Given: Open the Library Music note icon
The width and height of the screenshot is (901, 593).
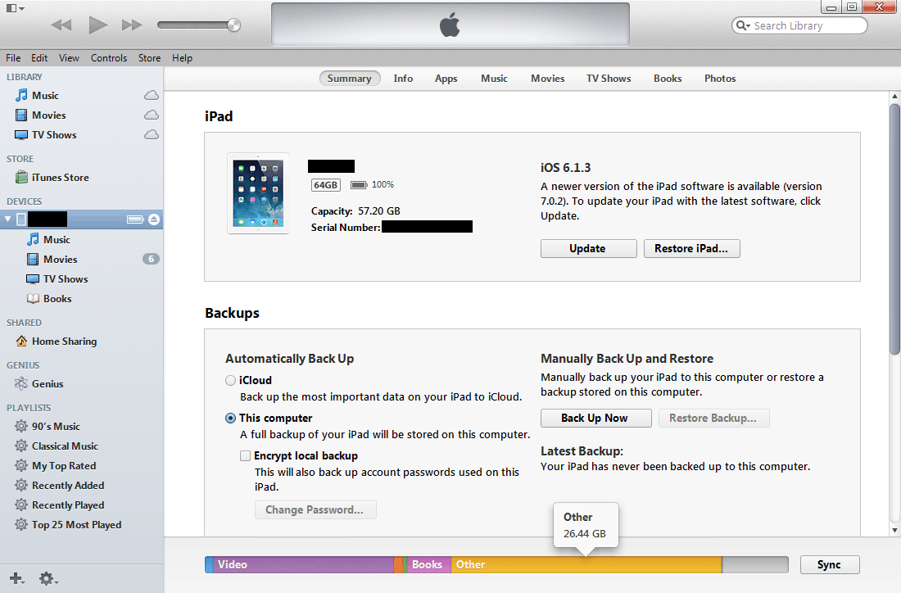Looking at the screenshot, I should tap(21, 95).
